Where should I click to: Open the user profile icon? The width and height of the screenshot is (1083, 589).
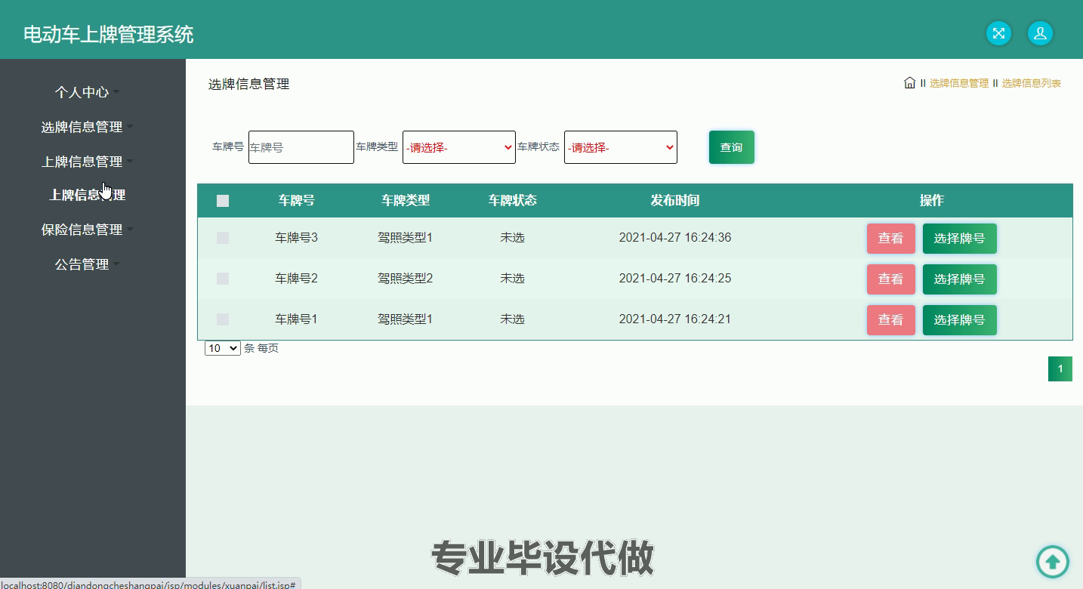(1040, 33)
